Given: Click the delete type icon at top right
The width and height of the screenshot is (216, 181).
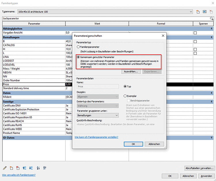Looking at the screenshot, I should pos(211,12).
